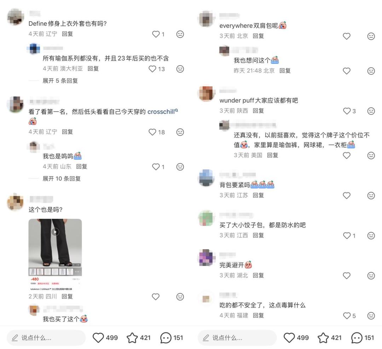This screenshot has height=349, width=382.
Task: Like the wunder puff comment
Action: point(347,111)
